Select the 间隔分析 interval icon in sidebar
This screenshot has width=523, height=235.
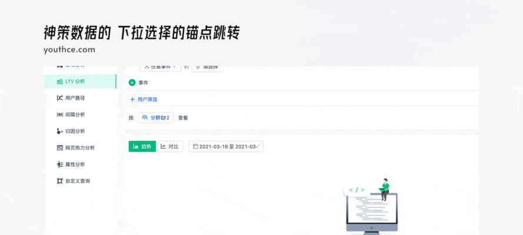pyautogui.click(x=59, y=115)
